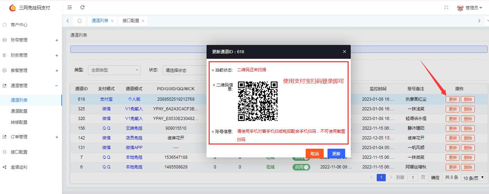Click V1免输入 in row 325
Screen dimensions: 489x194
[134, 109]
